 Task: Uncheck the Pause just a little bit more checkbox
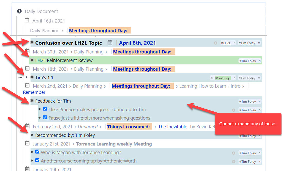point(45,117)
